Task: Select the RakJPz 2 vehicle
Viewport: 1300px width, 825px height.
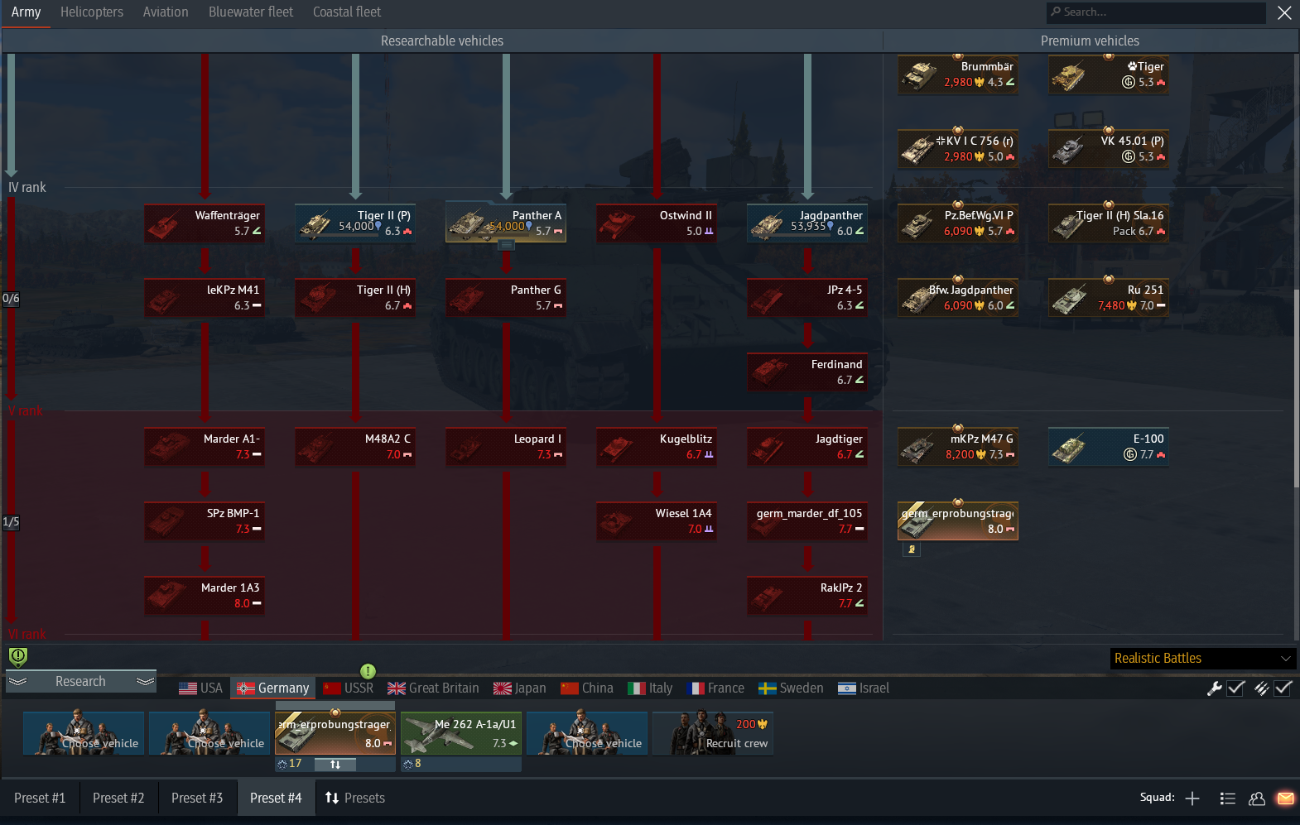Action: (x=807, y=596)
